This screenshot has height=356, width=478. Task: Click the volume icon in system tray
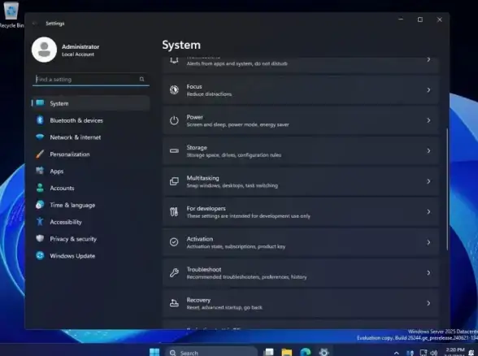[434, 353]
